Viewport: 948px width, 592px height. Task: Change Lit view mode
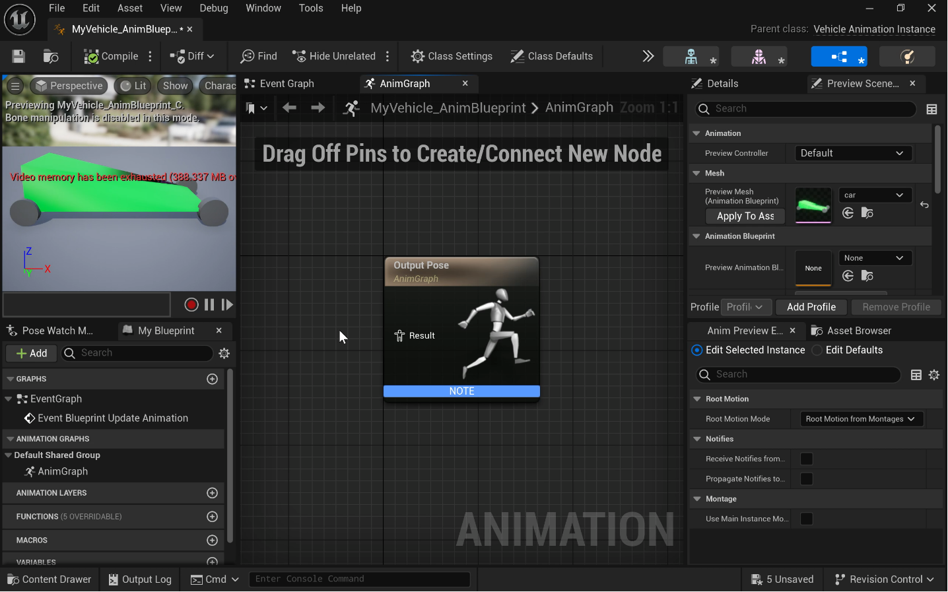tap(133, 86)
